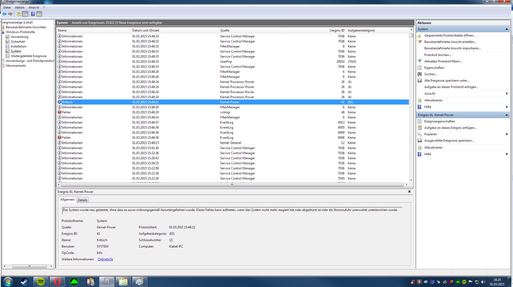The width and height of the screenshot is (513, 287).
Task: Collapse the Ereignis 41 Kernel-Power section
Action: pos(506,115)
